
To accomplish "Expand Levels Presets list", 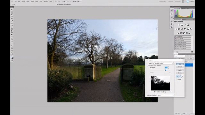I will (175, 37).
